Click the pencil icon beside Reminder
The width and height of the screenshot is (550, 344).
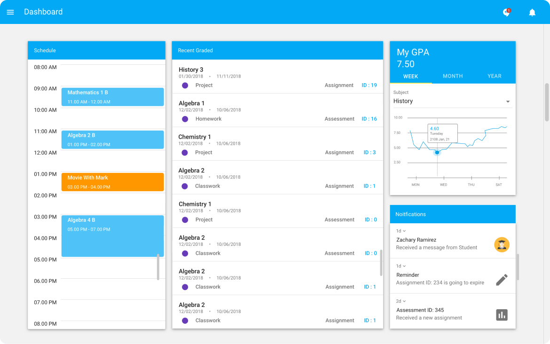click(502, 280)
